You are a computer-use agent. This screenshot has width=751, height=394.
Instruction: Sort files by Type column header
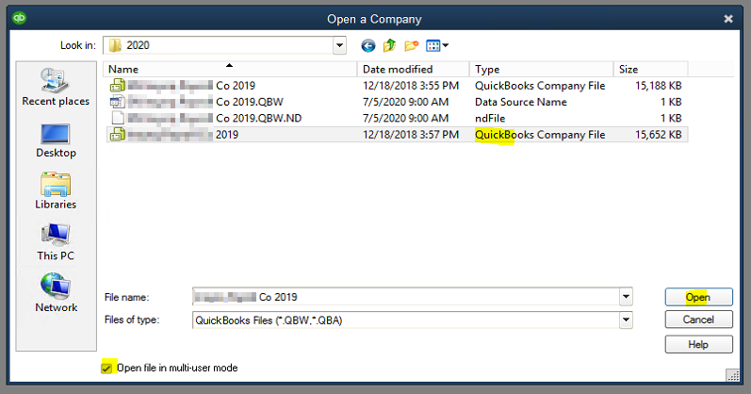coord(542,69)
